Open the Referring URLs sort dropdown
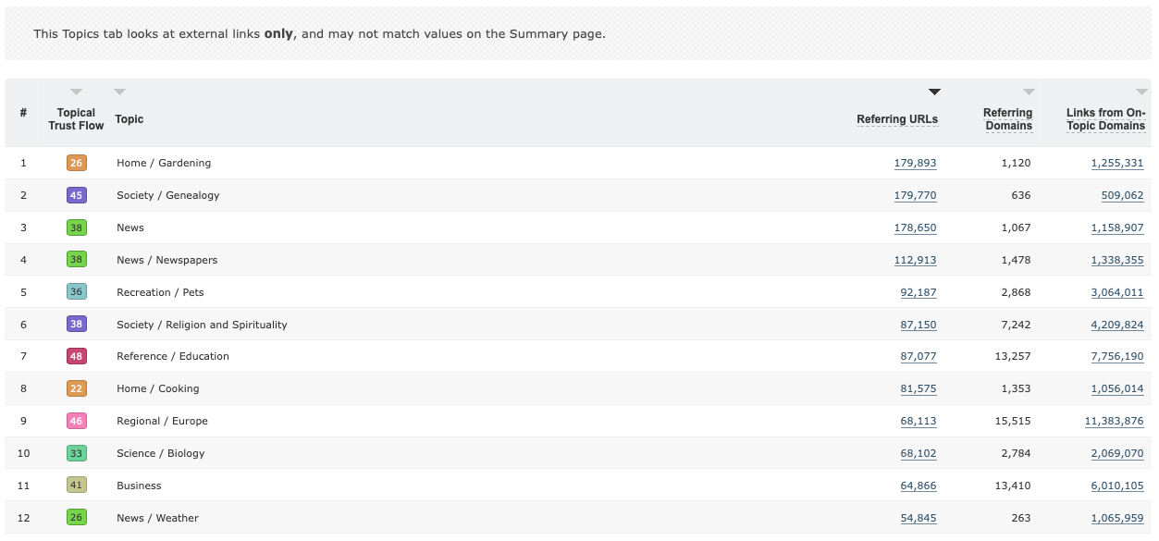 click(x=934, y=91)
